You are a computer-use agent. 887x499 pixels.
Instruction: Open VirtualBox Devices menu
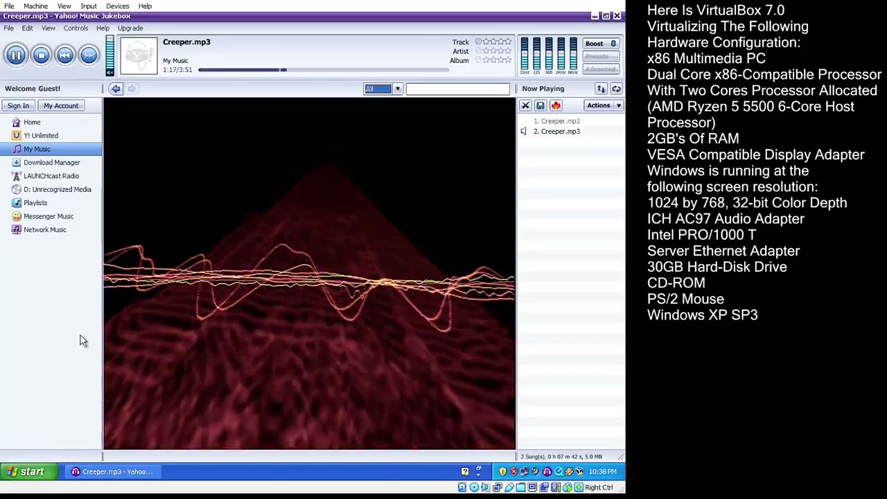117,6
